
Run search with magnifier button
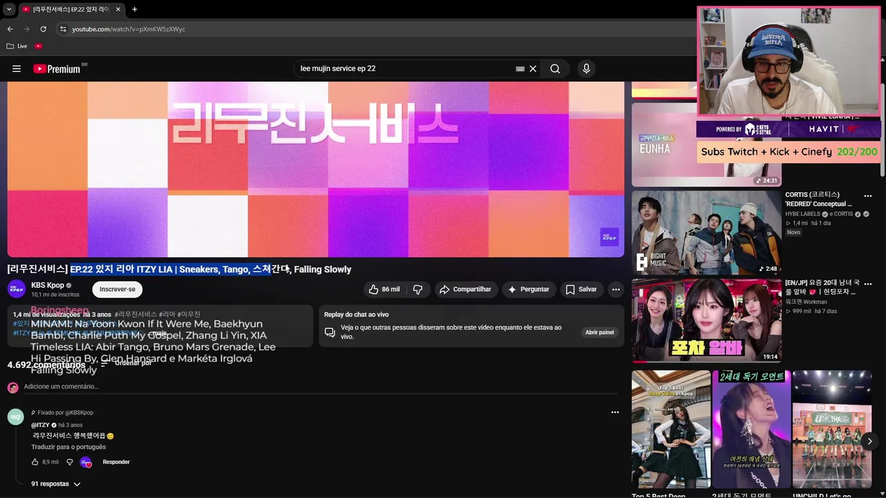[x=555, y=68]
